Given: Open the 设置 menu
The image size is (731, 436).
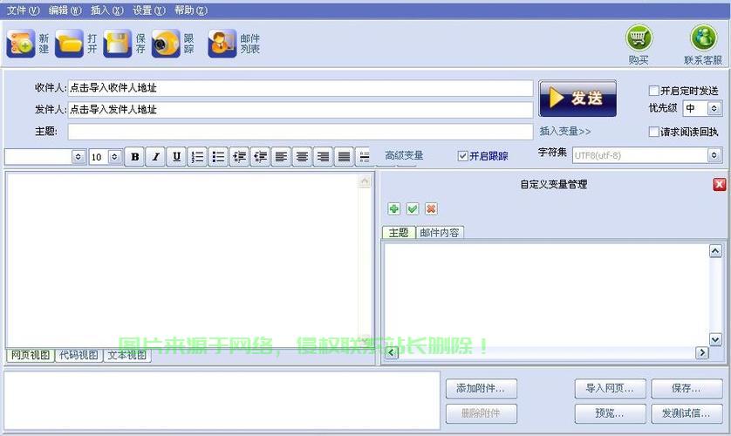Looking at the screenshot, I should pos(148,10).
